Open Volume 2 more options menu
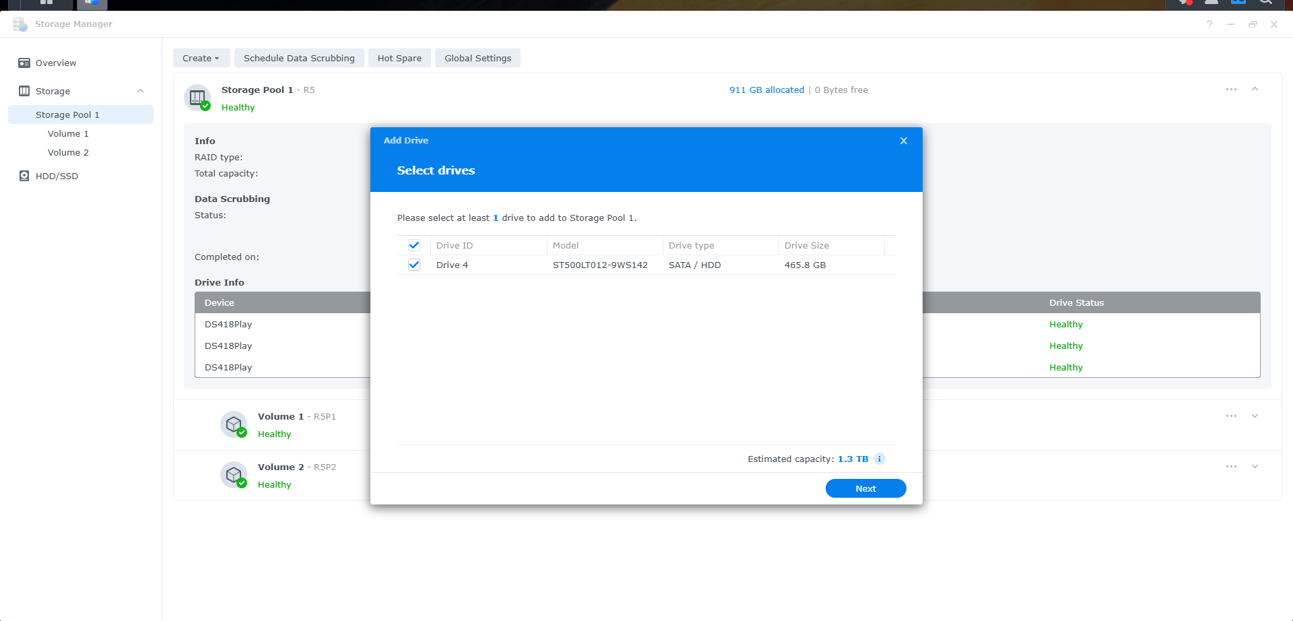The height and width of the screenshot is (621, 1293). pos(1231,467)
